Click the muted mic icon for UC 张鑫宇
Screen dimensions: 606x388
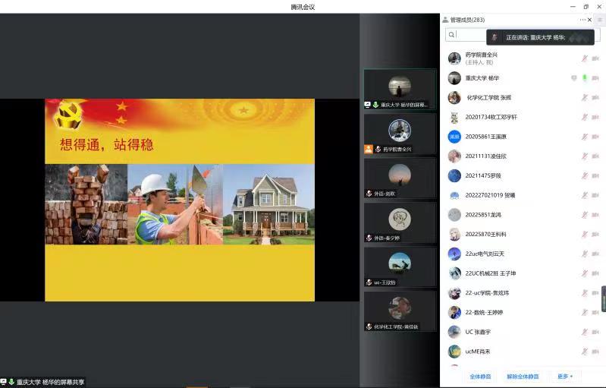[x=584, y=332]
